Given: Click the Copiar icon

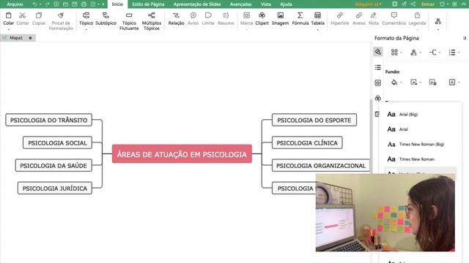Looking at the screenshot, I should (39, 15).
